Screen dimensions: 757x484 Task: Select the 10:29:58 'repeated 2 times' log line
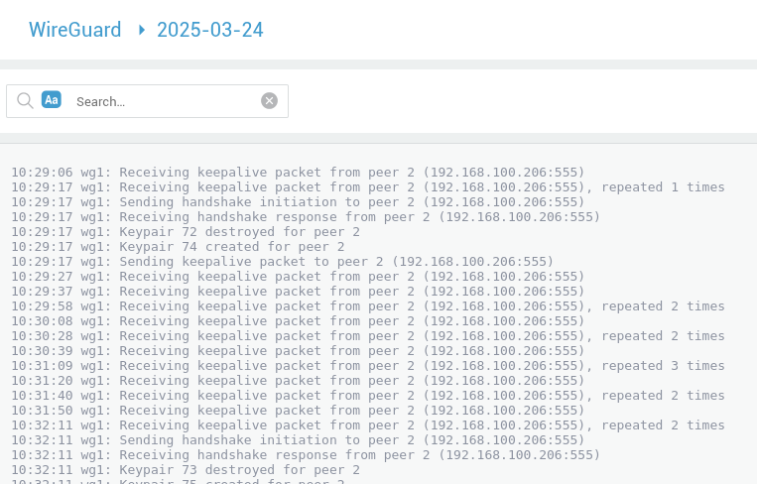click(368, 306)
